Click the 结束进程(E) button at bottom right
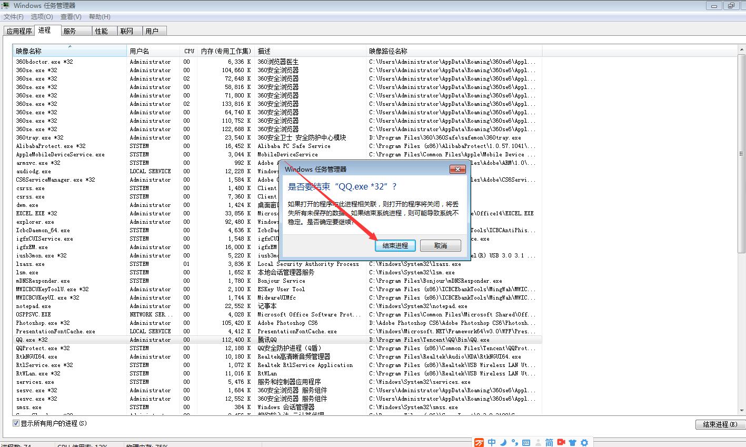The width and height of the screenshot is (746, 447). click(x=719, y=424)
